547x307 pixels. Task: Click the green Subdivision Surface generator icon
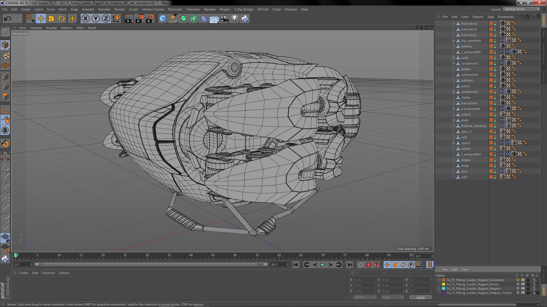pos(183,19)
